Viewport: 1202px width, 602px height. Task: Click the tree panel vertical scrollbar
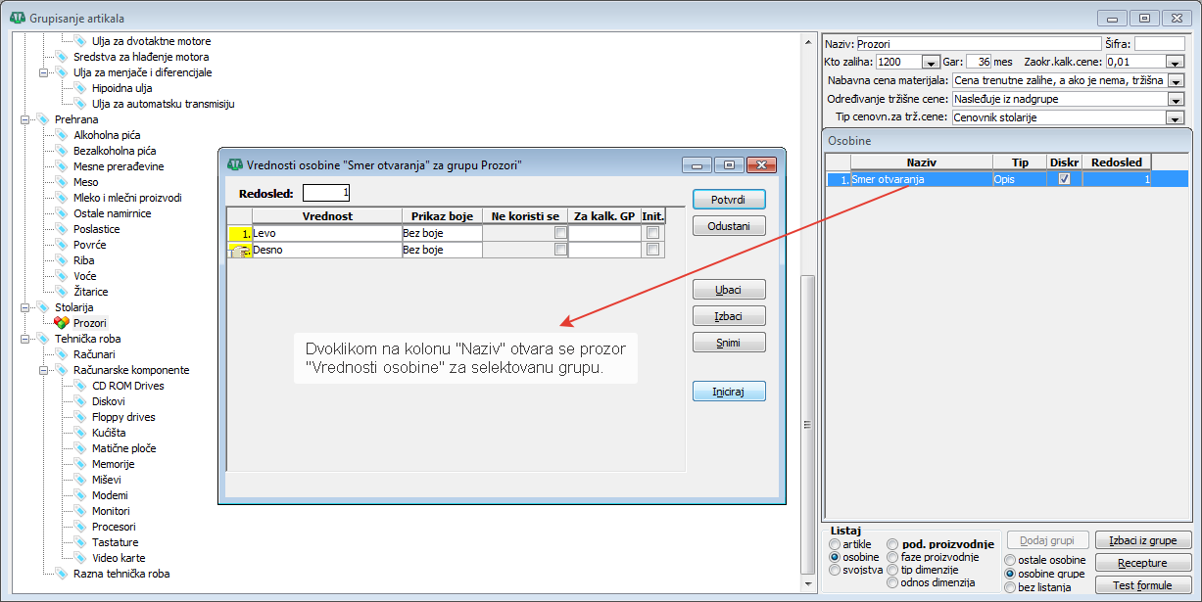(x=807, y=431)
